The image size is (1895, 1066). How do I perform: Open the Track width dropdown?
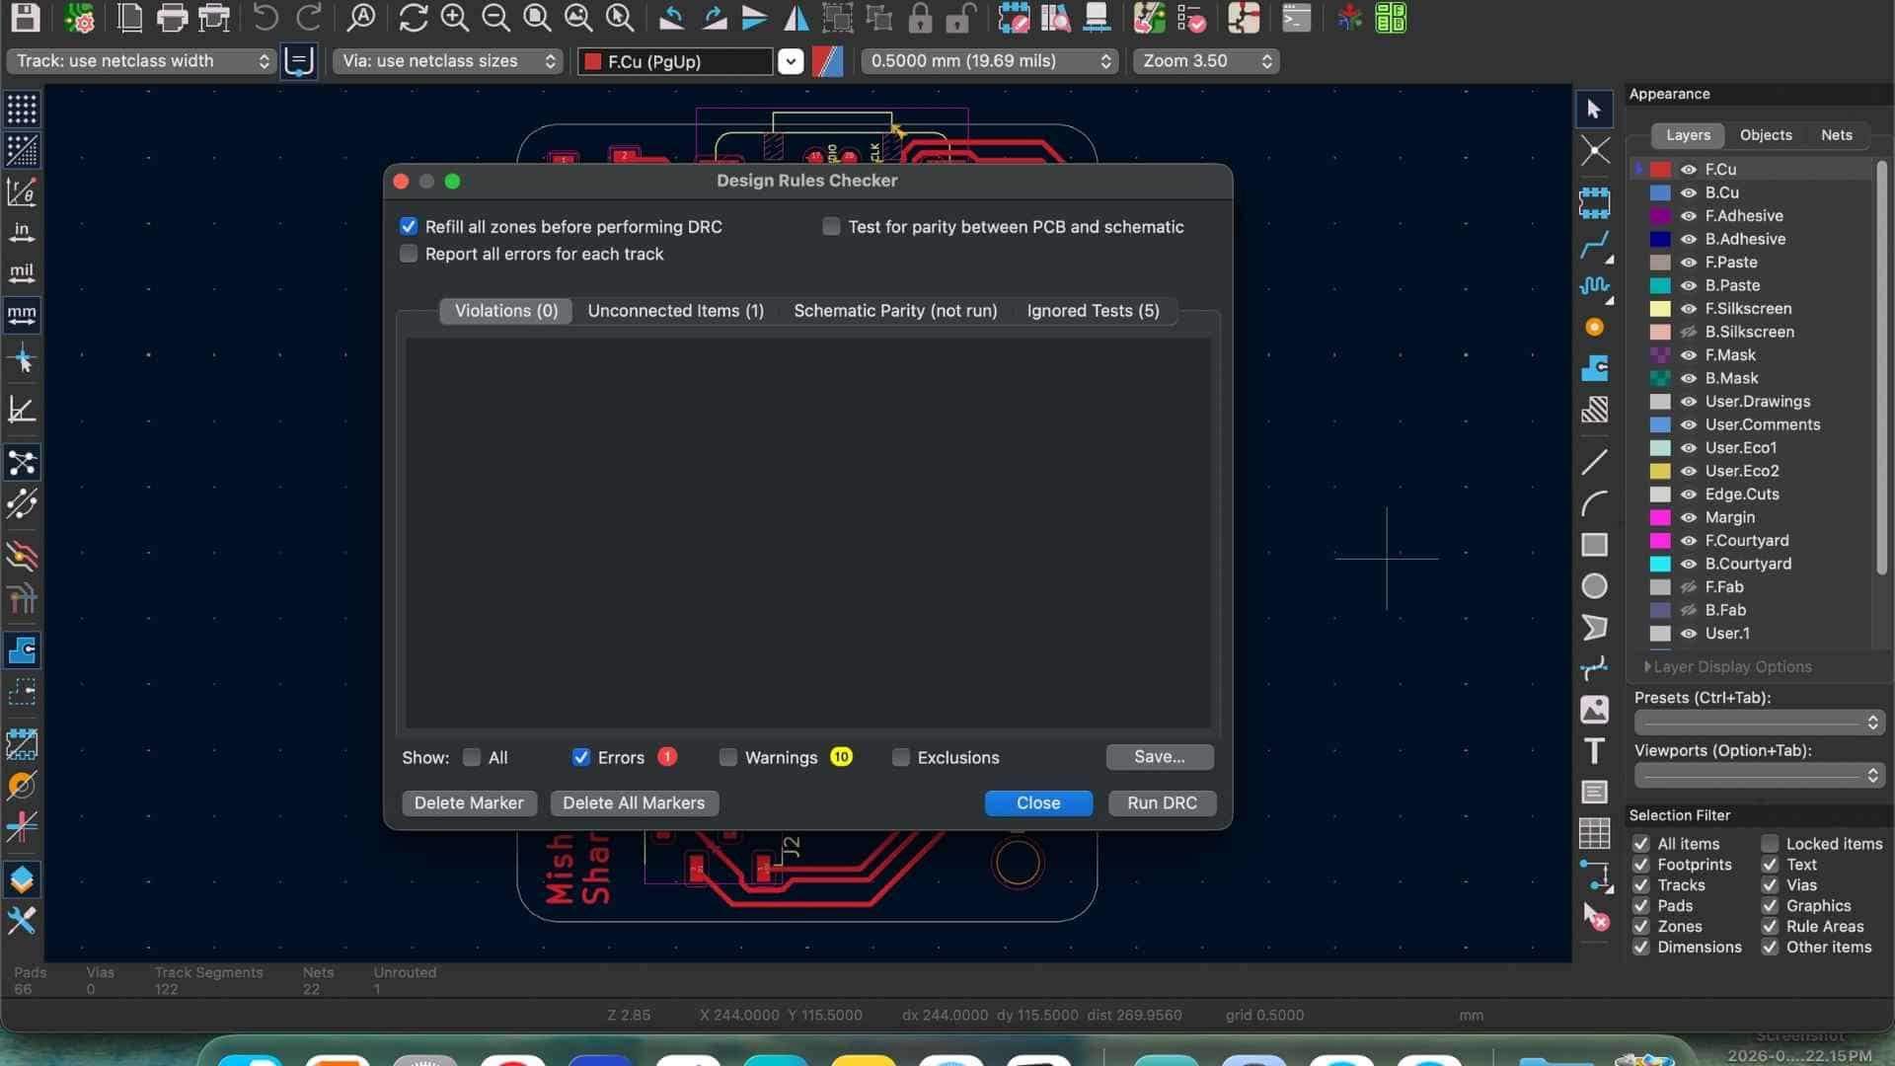point(141,61)
